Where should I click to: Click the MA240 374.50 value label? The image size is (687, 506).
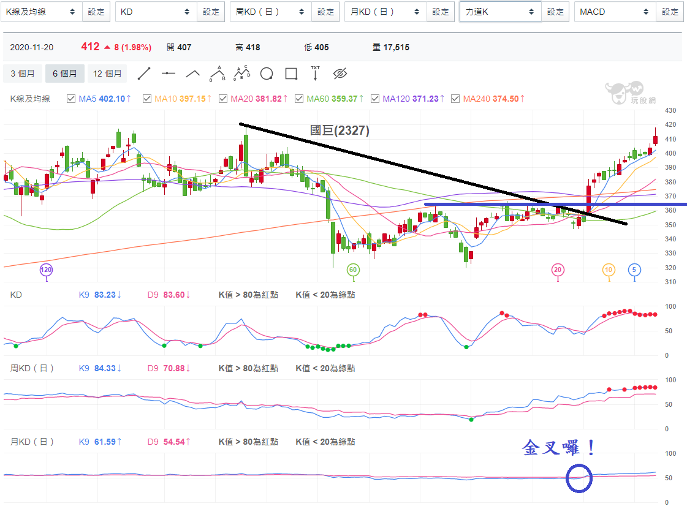click(x=494, y=99)
